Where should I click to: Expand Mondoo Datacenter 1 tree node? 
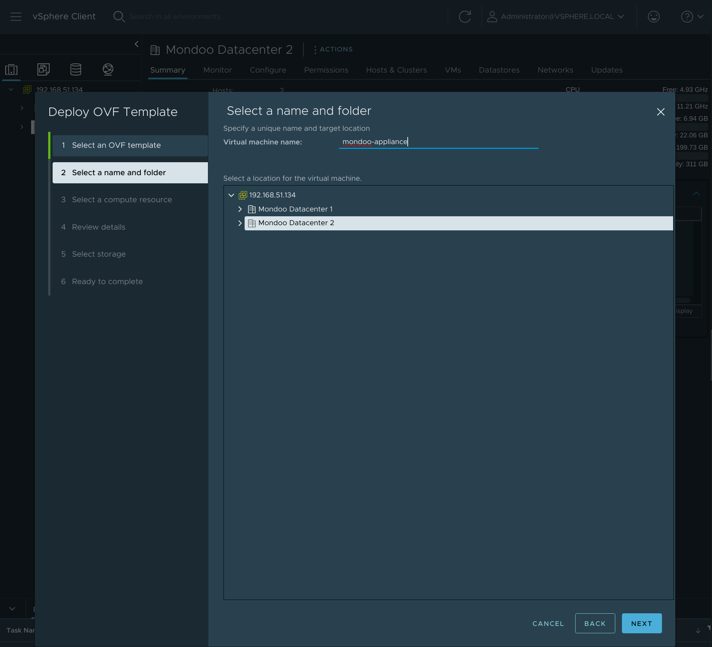pos(240,209)
